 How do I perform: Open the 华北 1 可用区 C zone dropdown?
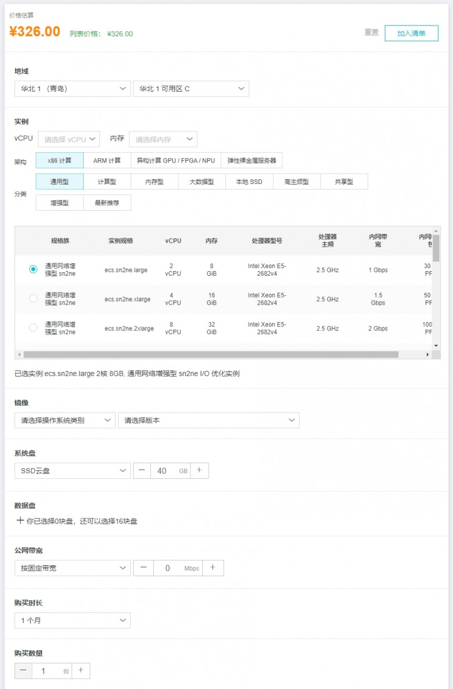191,89
